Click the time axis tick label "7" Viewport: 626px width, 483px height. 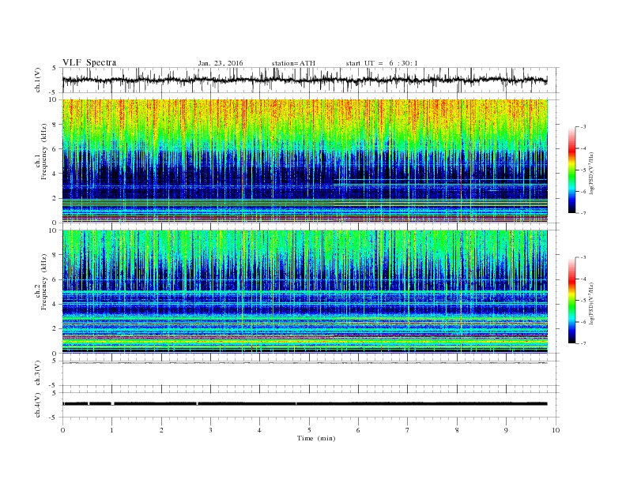coord(408,430)
